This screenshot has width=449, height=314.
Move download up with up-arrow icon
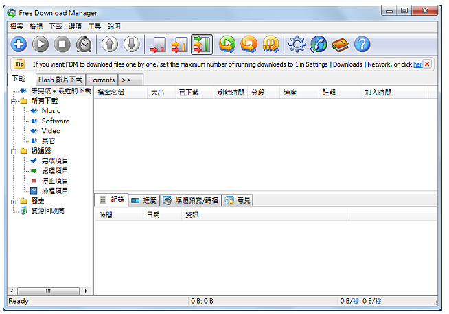coord(110,45)
